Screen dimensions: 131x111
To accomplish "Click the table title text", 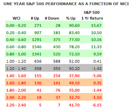I will 66,4.
